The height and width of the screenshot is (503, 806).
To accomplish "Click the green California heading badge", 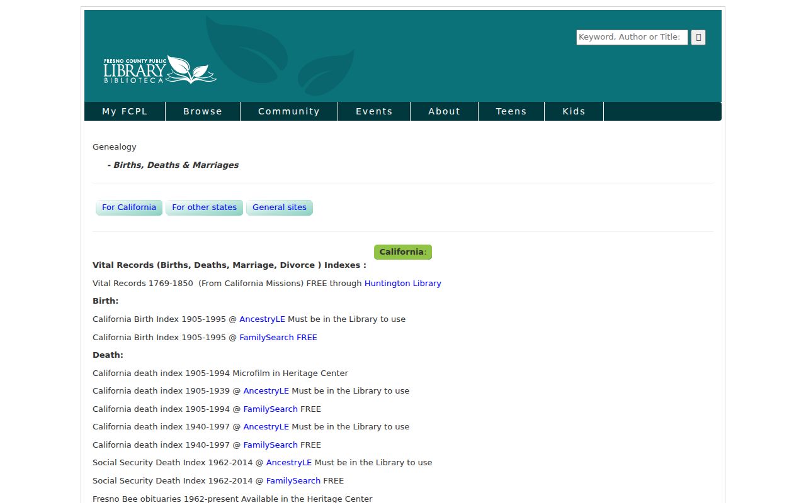I will [x=403, y=252].
